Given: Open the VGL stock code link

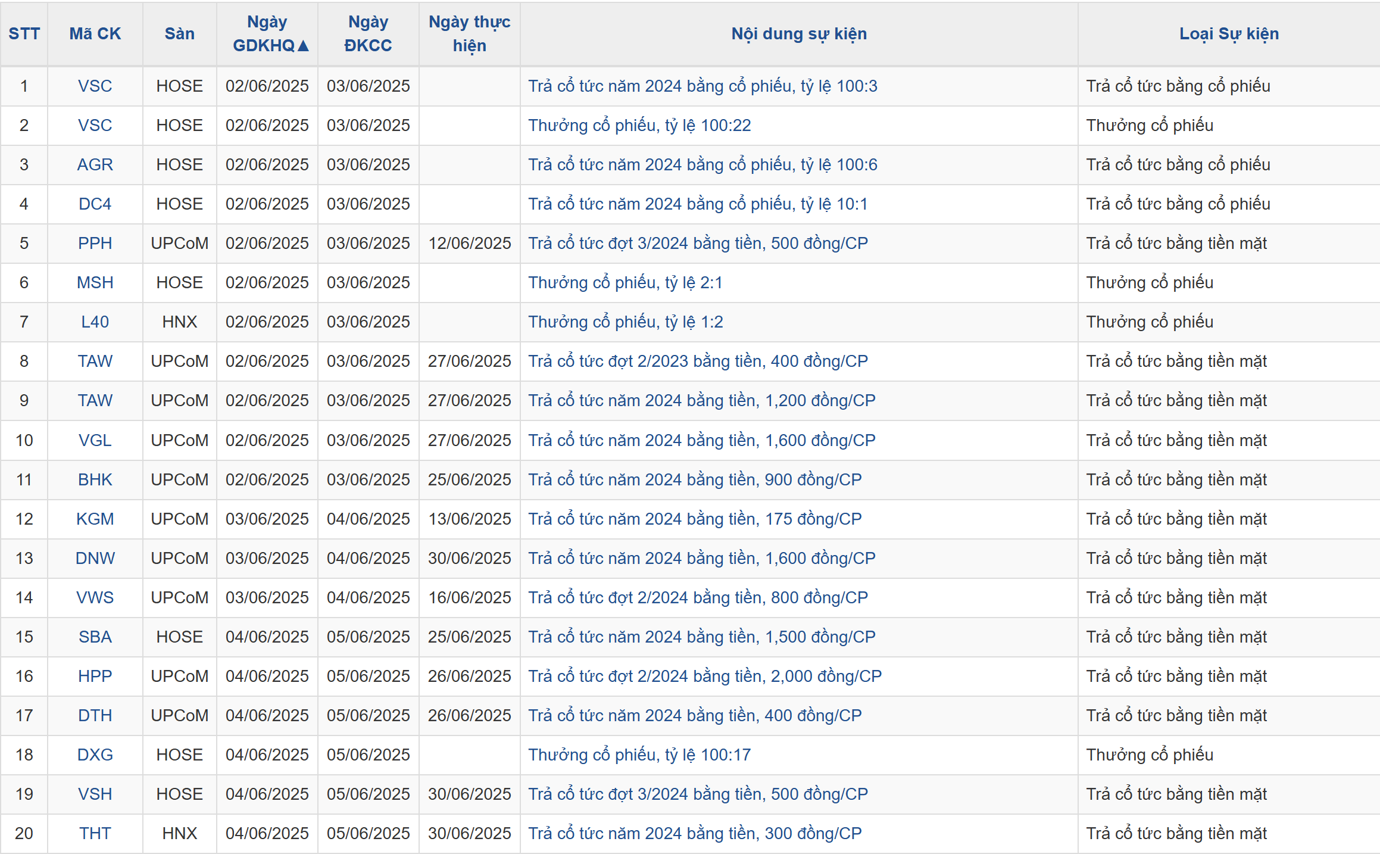Looking at the screenshot, I should click(x=95, y=440).
